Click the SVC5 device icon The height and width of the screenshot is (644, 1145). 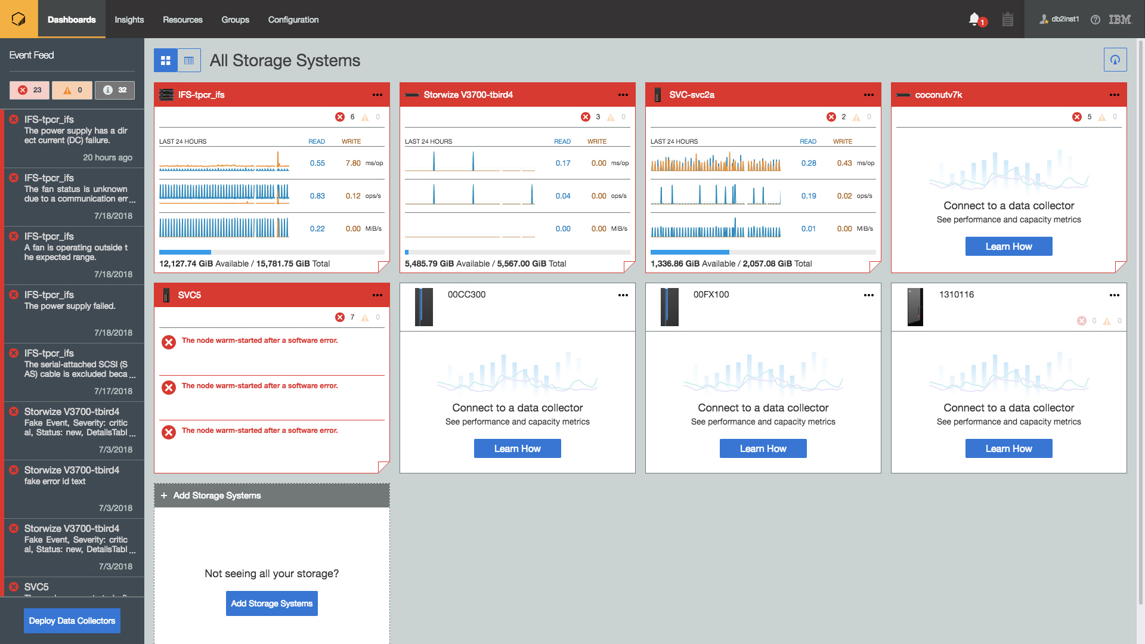pyautogui.click(x=166, y=295)
